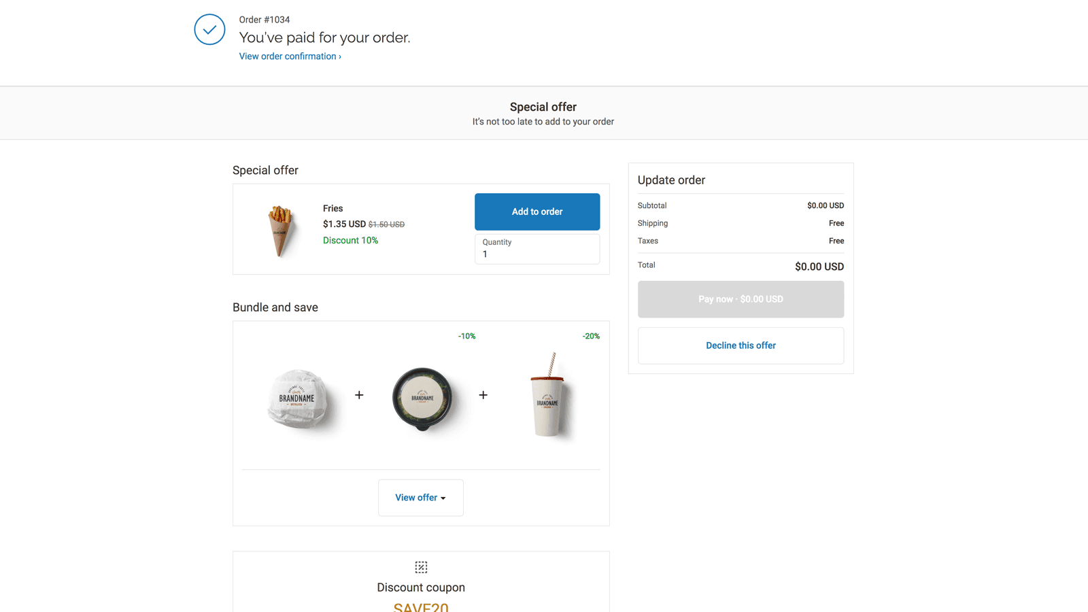The image size is (1088, 612).
Task: Click the plus sign between bowl and drink
Action: [x=483, y=394]
